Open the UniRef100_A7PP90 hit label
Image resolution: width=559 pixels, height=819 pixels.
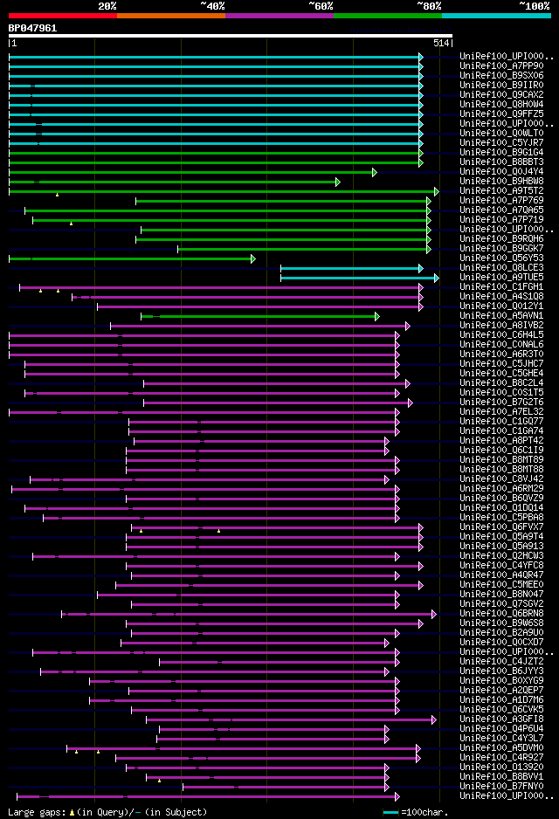[501, 65]
